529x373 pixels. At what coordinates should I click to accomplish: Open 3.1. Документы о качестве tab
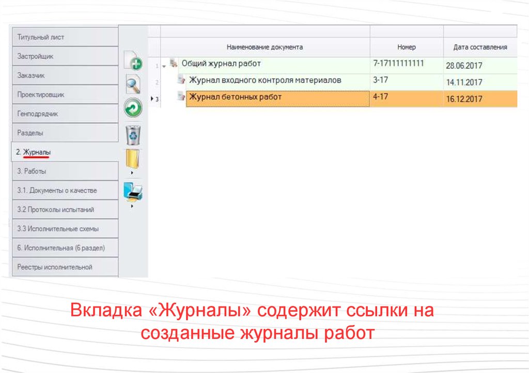pos(65,190)
